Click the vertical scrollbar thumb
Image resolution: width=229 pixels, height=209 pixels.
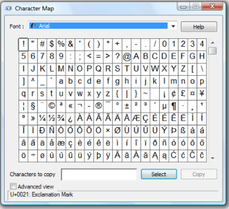213,51
